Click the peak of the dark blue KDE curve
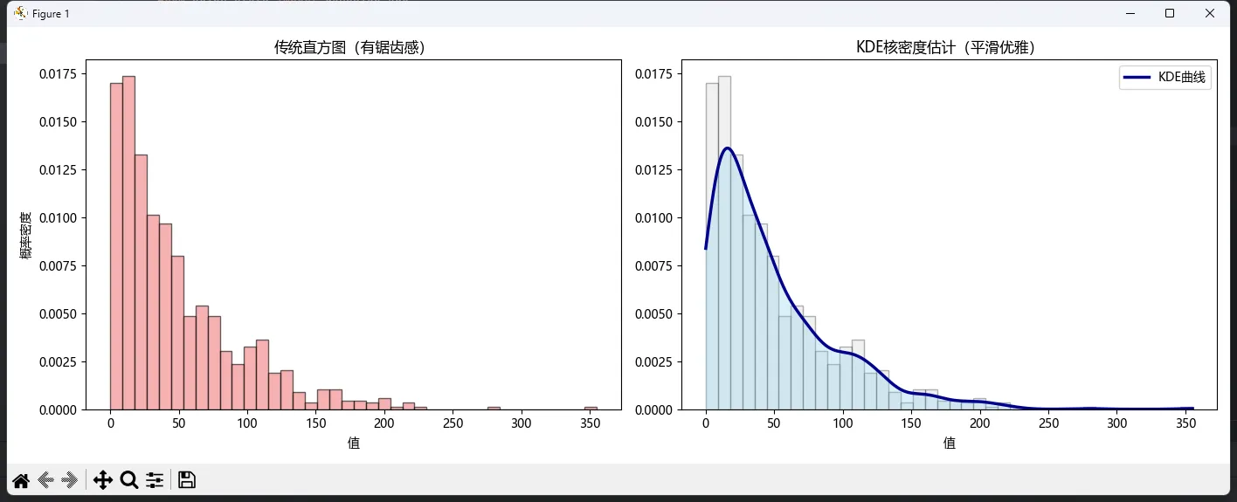Screen dimensions: 1237x502 (727, 148)
